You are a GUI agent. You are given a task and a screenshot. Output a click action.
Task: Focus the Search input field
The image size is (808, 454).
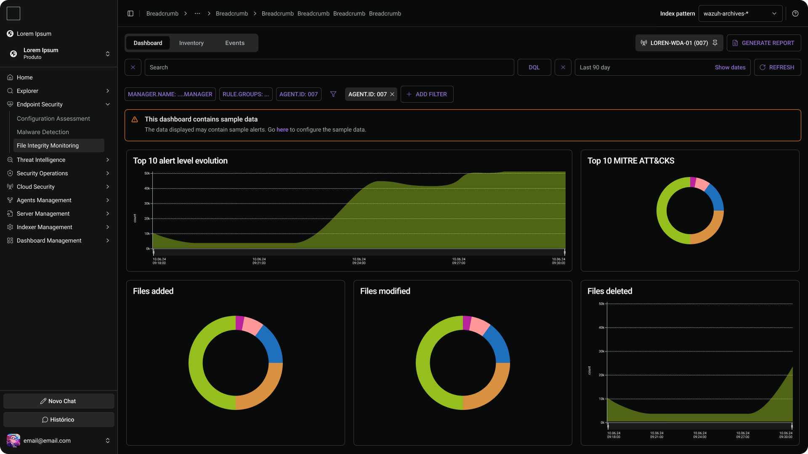330,67
